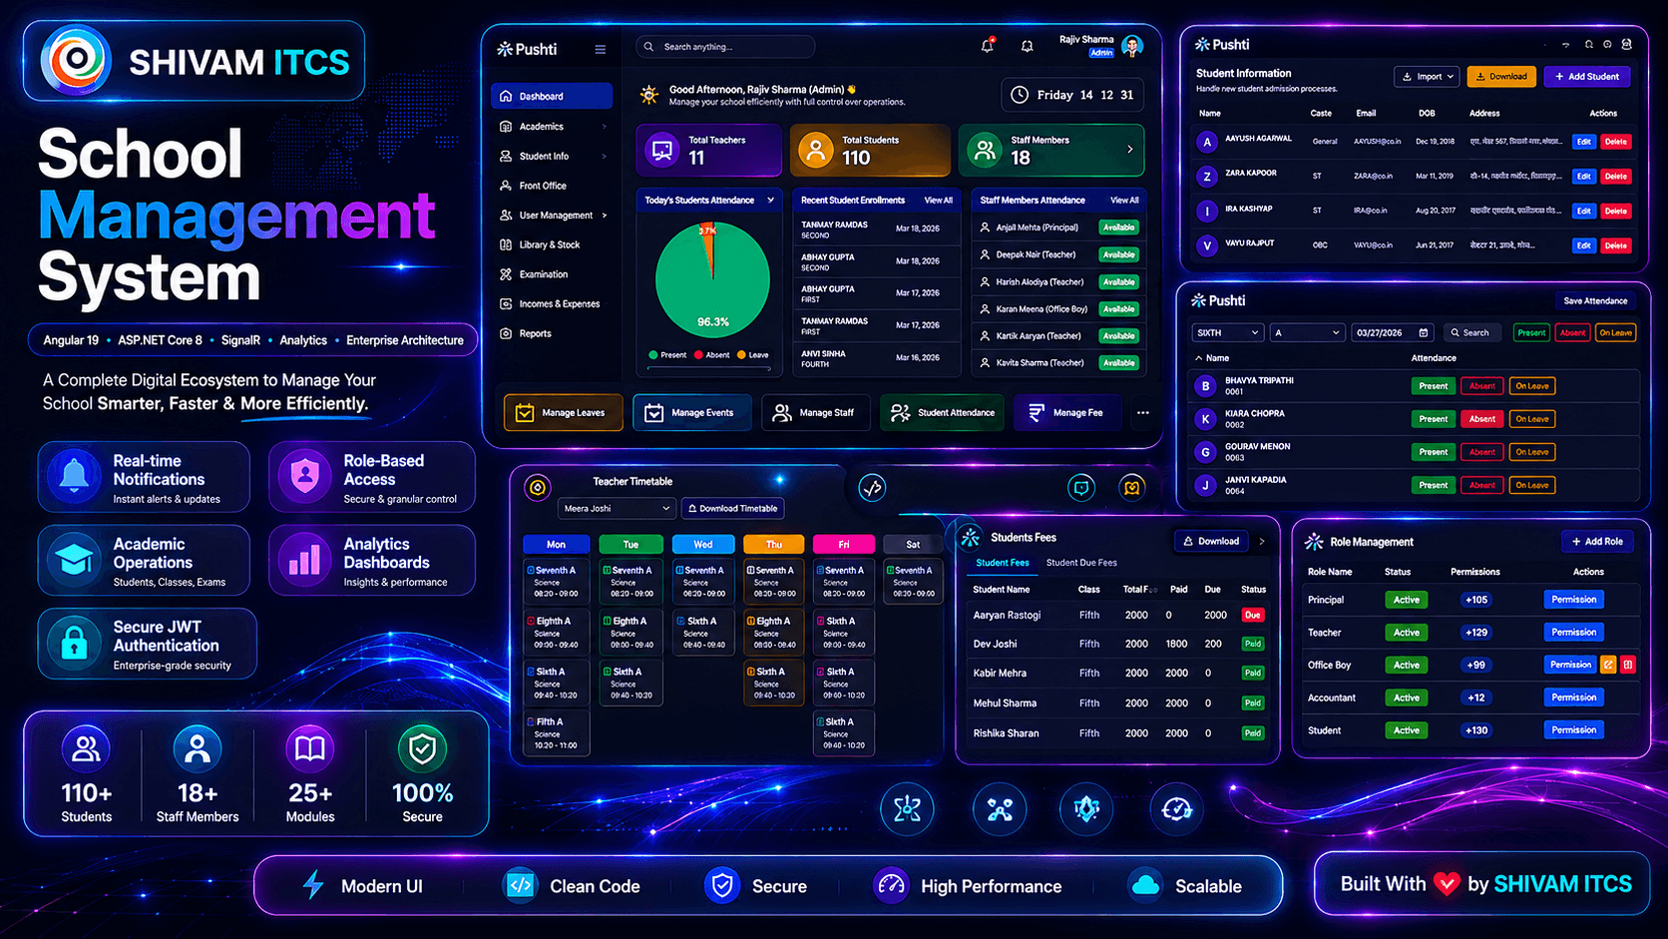The height and width of the screenshot is (939, 1668).
Task: Click the Teacher Timetable round header icon
Action: click(538, 488)
